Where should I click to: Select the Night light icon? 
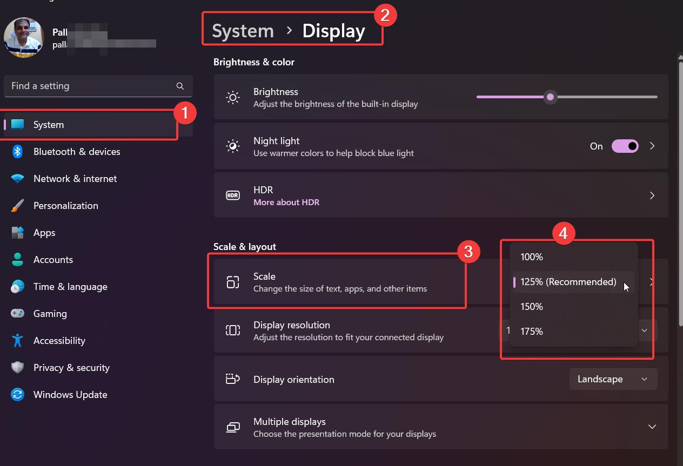point(232,146)
